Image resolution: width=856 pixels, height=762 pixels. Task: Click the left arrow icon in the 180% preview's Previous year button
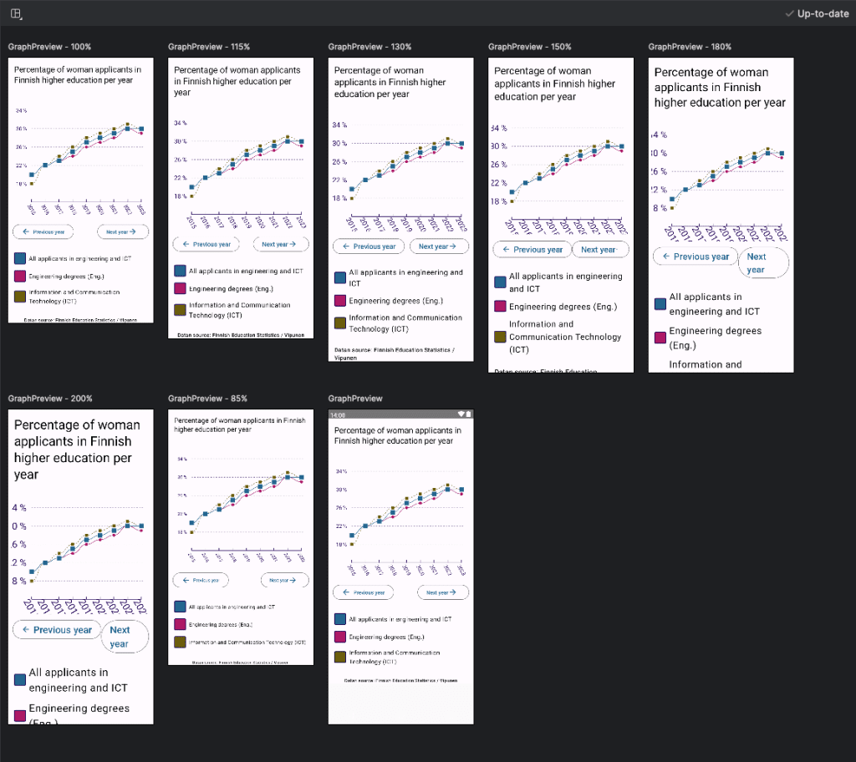point(666,257)
